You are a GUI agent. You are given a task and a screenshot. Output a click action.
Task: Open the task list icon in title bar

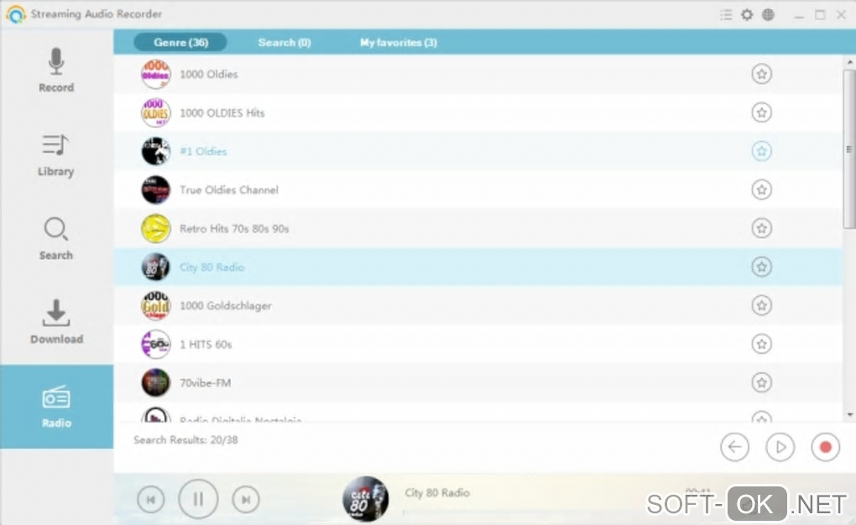point(726,15)
